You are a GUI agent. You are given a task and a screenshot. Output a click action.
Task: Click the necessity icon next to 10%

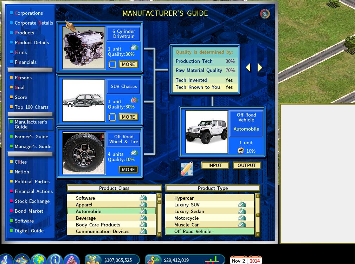click(241, 151)
